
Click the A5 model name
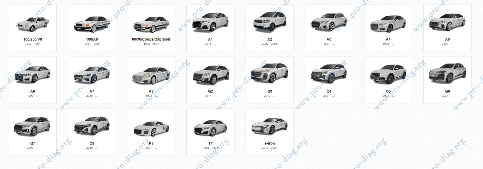447,39
